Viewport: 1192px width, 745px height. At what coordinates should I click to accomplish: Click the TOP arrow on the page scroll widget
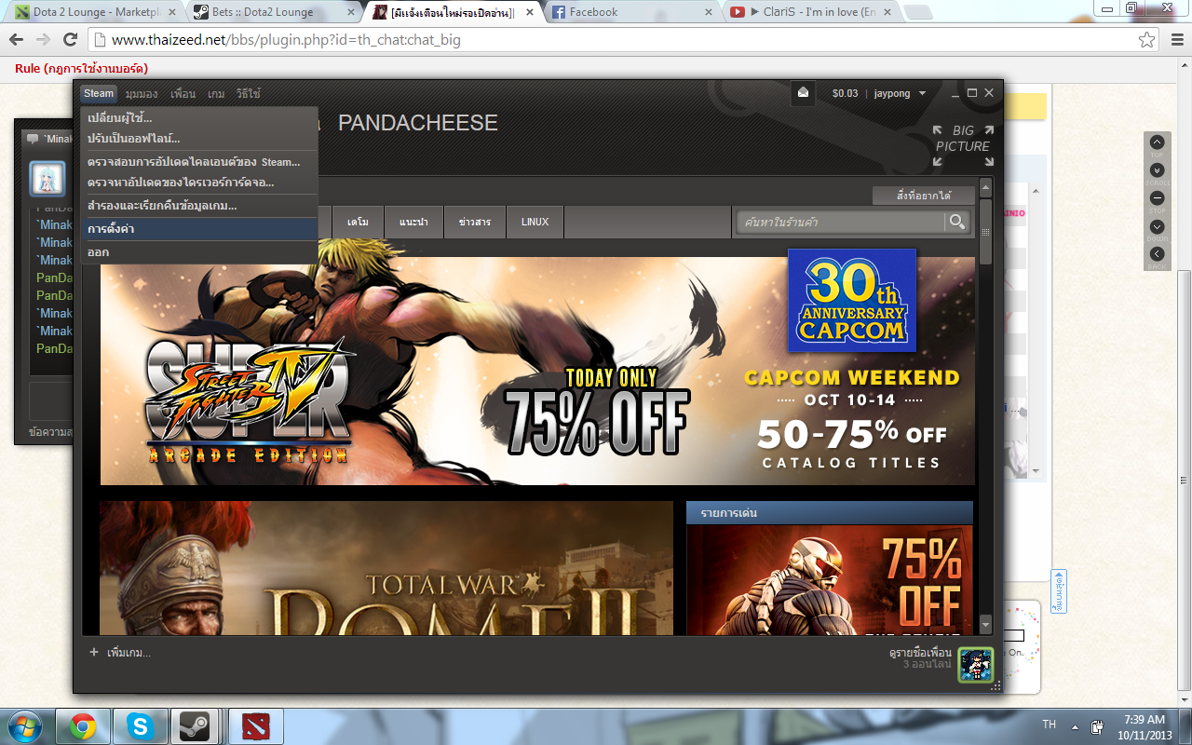(1157, 142)
